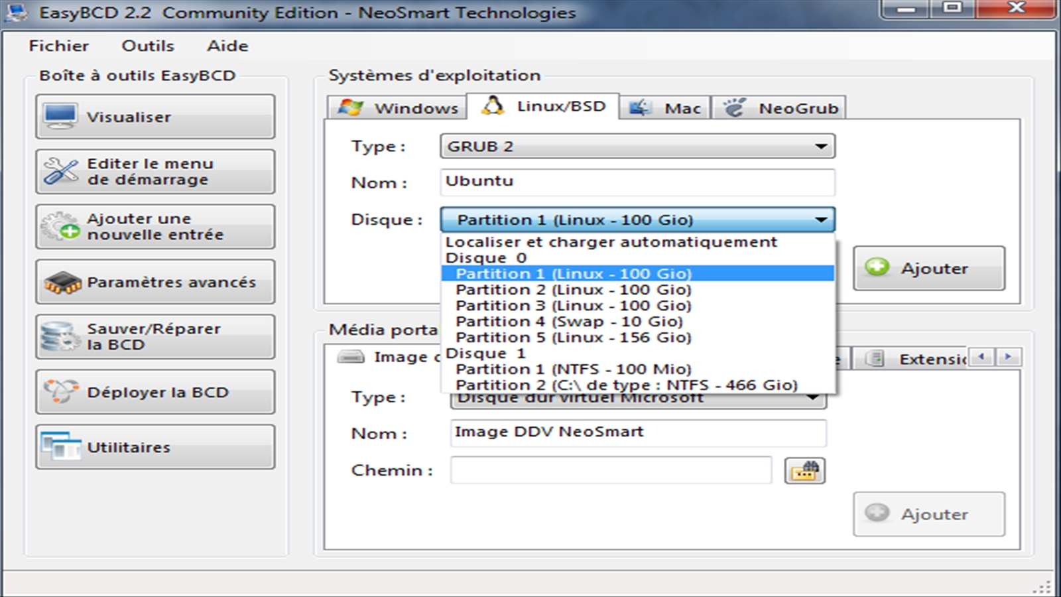Choose Localiser et charger automatiquement
Viewport: 1061px width, 597px height.
(x=637, y=241)
